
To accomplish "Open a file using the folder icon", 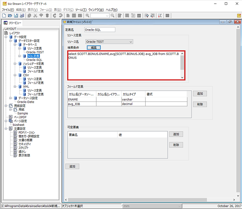I will [10, 15].
